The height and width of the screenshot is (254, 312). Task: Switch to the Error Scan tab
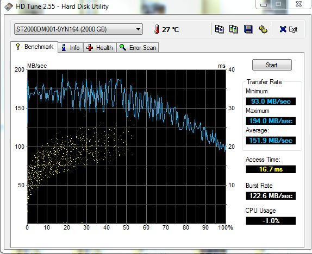(138, 48)
